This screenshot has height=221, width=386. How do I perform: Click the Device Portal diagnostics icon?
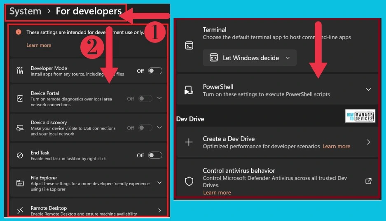pos(20,99)
